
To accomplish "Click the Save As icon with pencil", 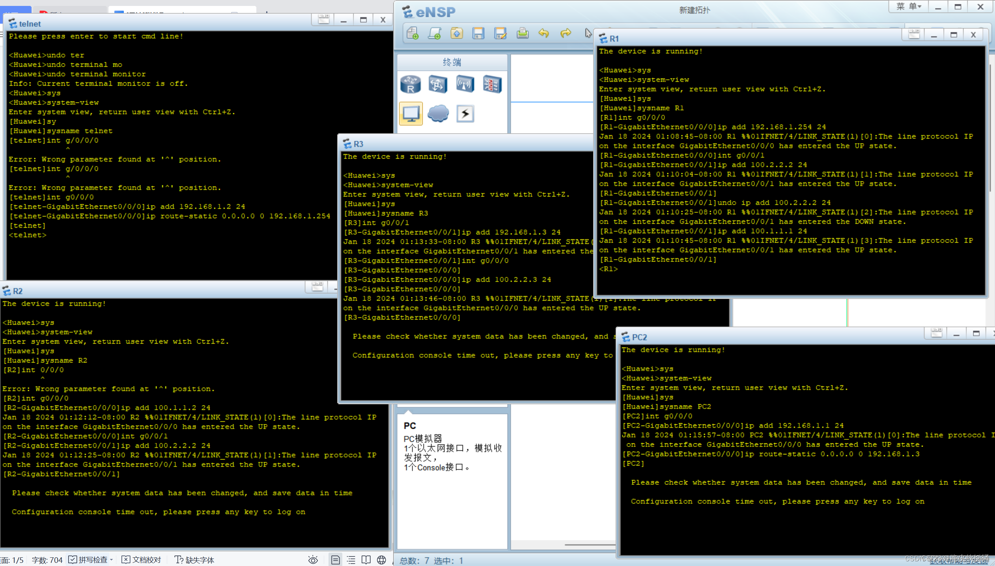I will [x=500, y=34].
